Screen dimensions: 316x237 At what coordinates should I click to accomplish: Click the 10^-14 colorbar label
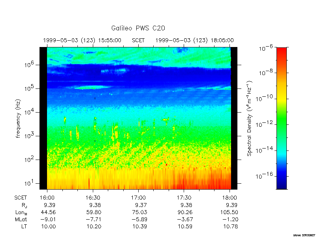pyautogui.click(x=265, y=150)
